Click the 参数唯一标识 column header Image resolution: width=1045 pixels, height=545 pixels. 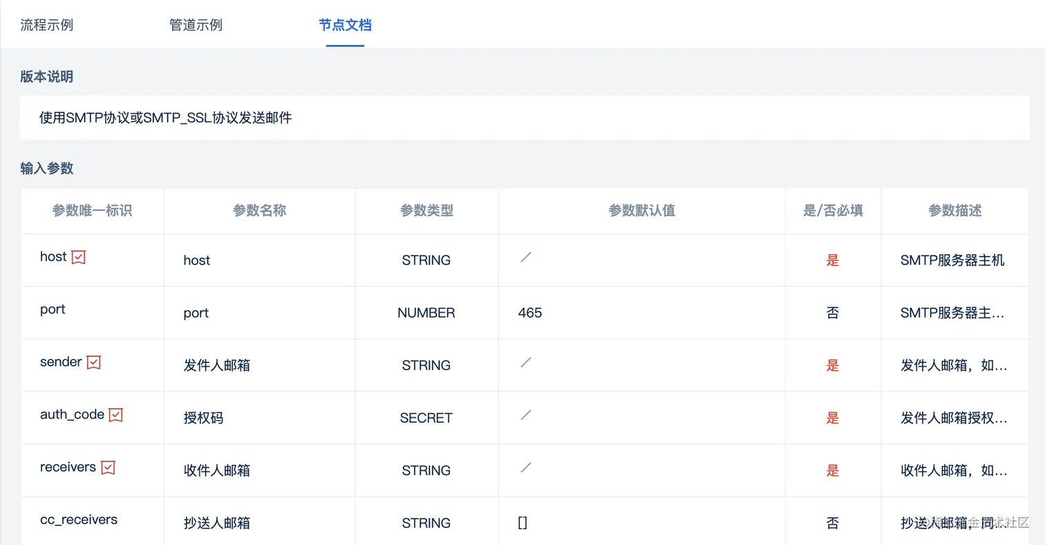(x=93, y=211)
